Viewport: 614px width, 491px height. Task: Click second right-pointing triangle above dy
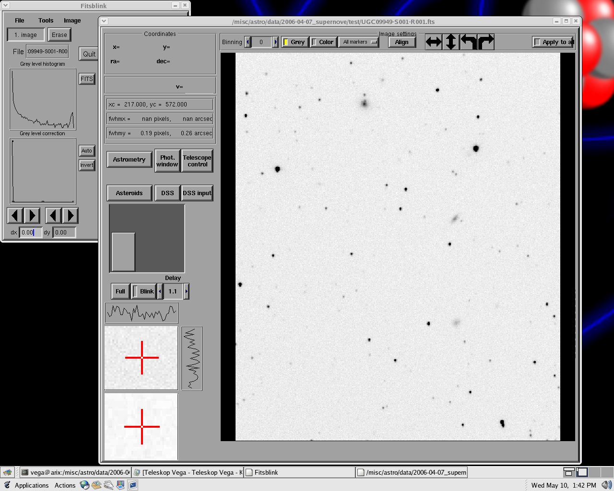(70, 215)
